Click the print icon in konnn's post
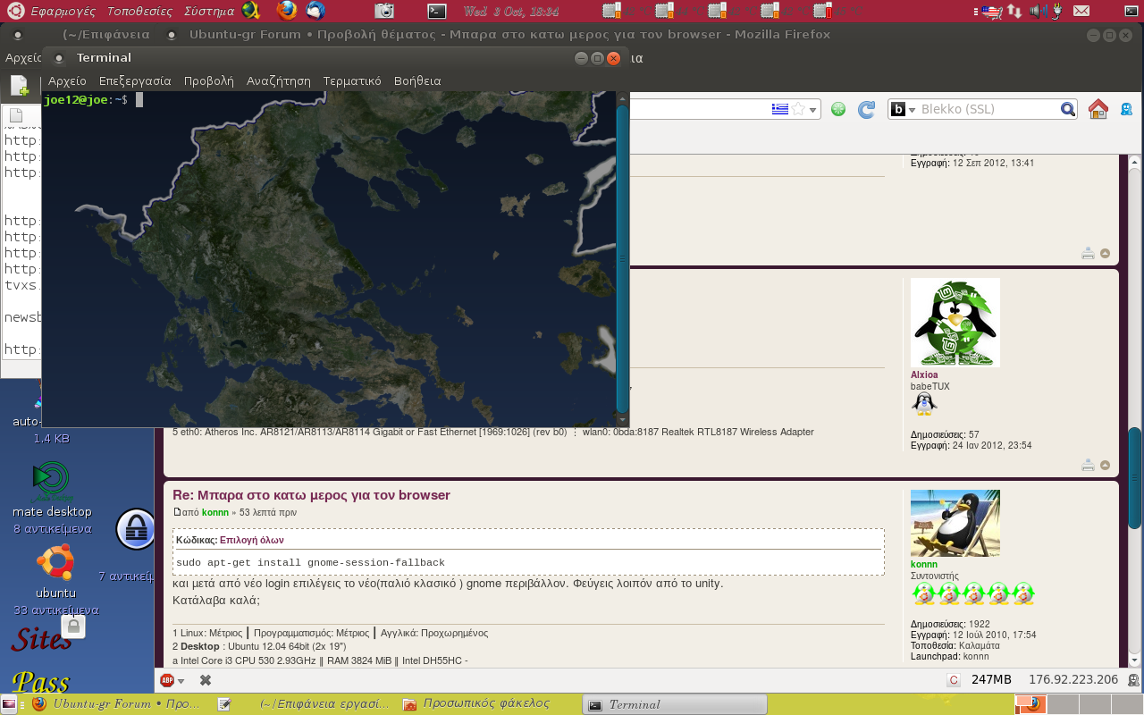The image size is (1144, 715). click(1088, 465)
